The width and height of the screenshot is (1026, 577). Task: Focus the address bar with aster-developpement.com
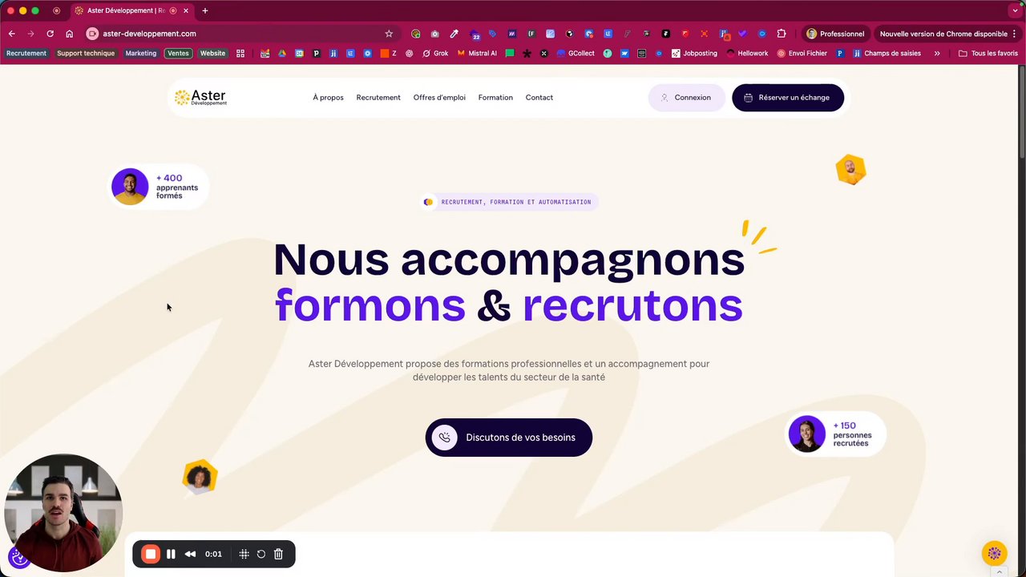(240, 34)
